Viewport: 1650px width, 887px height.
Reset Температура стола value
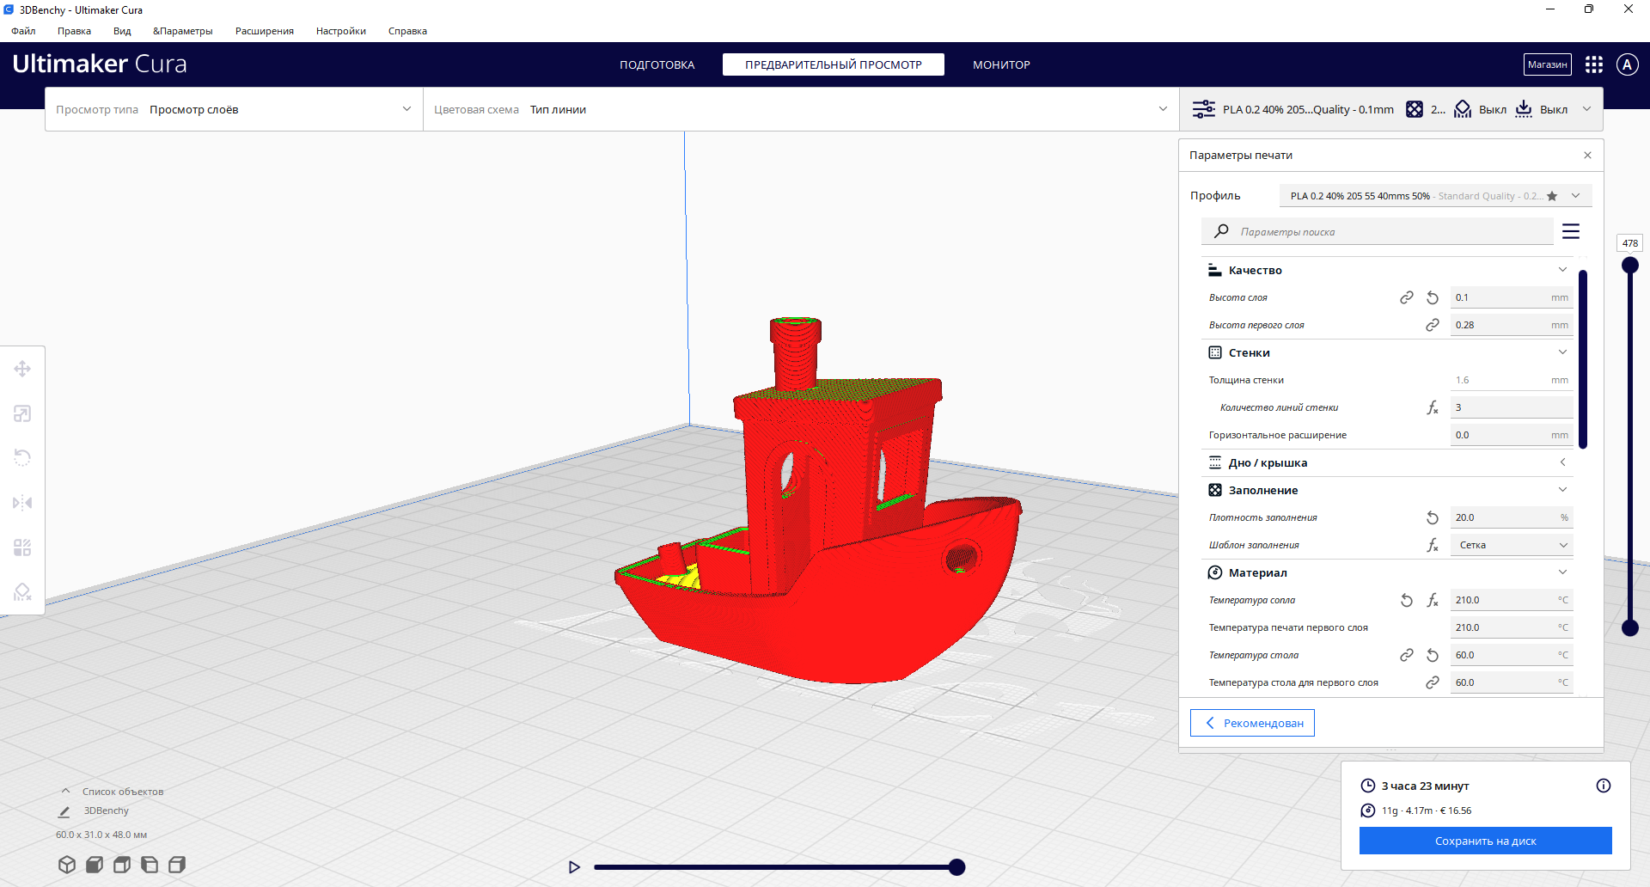point(1433,655)
